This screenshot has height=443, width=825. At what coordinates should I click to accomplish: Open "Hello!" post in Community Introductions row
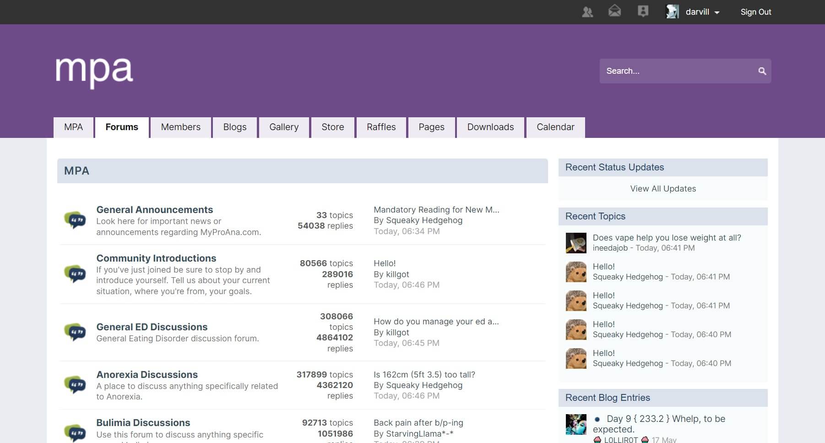tap(385, 263)
